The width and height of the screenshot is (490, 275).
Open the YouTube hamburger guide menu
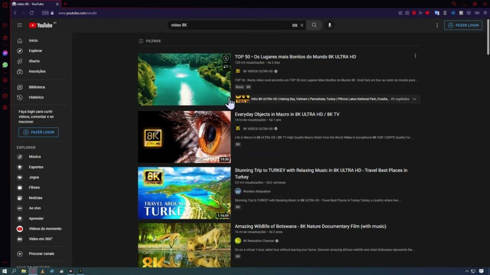[x=19, y=25]
